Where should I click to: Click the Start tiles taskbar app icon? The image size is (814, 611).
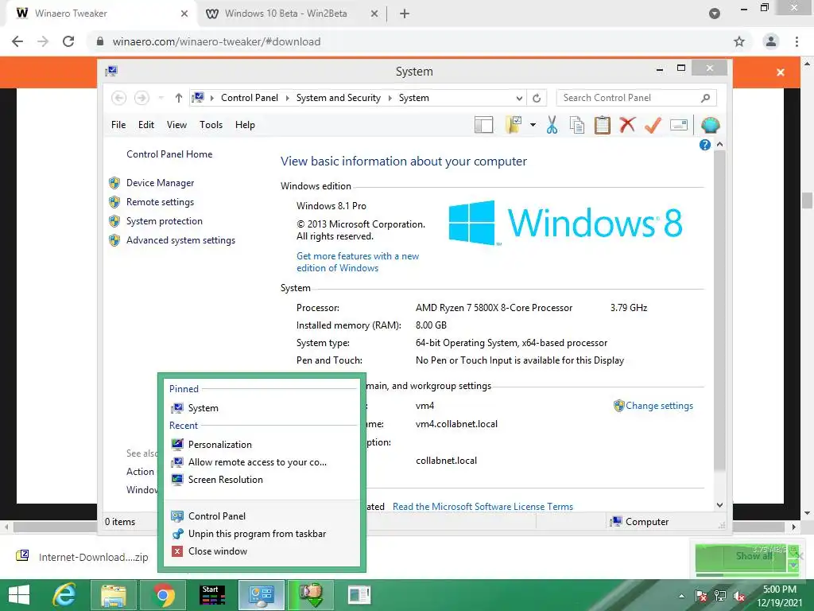click(212, 595)
